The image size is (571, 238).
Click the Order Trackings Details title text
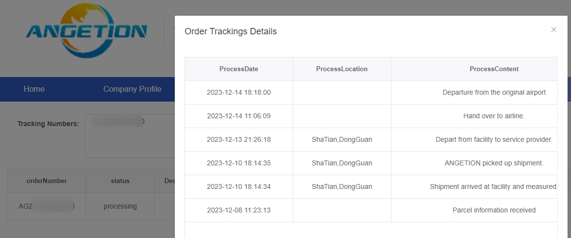coord(231,32)
